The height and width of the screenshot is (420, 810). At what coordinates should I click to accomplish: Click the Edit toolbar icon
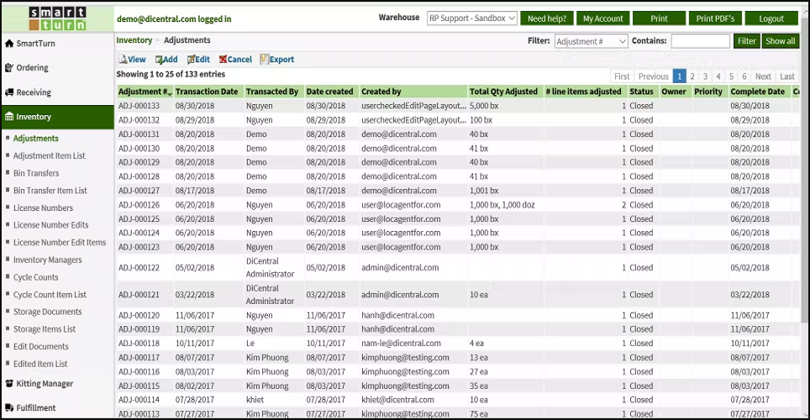click(192, 60)
